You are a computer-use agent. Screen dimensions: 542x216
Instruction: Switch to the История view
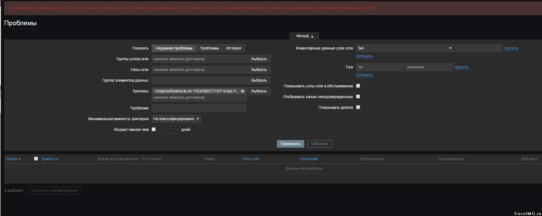[234, 48]
